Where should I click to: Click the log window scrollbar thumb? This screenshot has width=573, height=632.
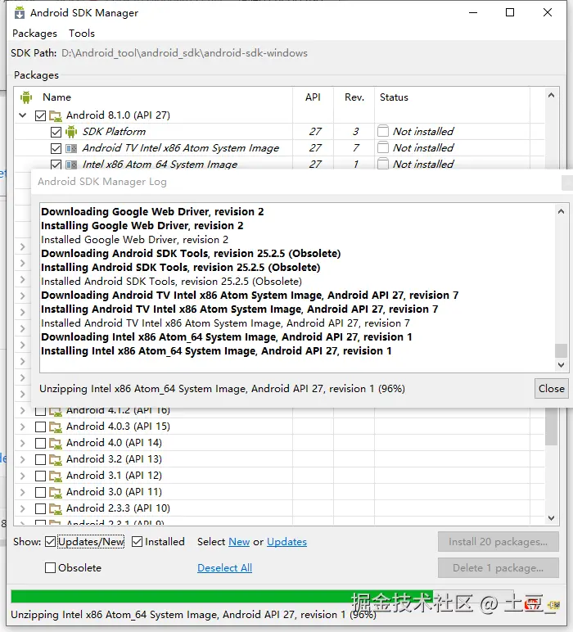(561, 350)
